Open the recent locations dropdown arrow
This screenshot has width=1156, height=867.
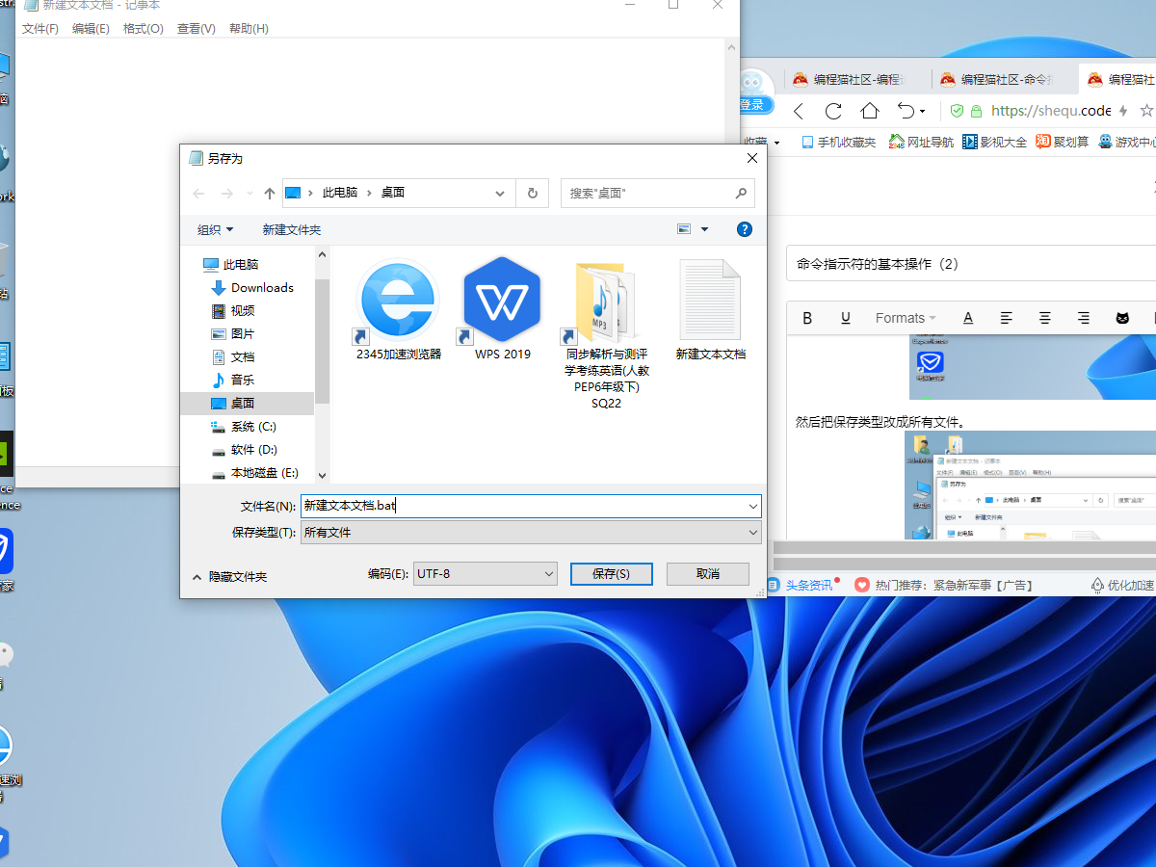tap(250, 193)
